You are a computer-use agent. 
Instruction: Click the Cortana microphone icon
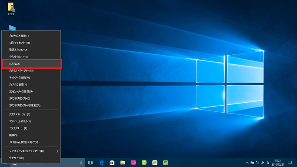point(81,163)
